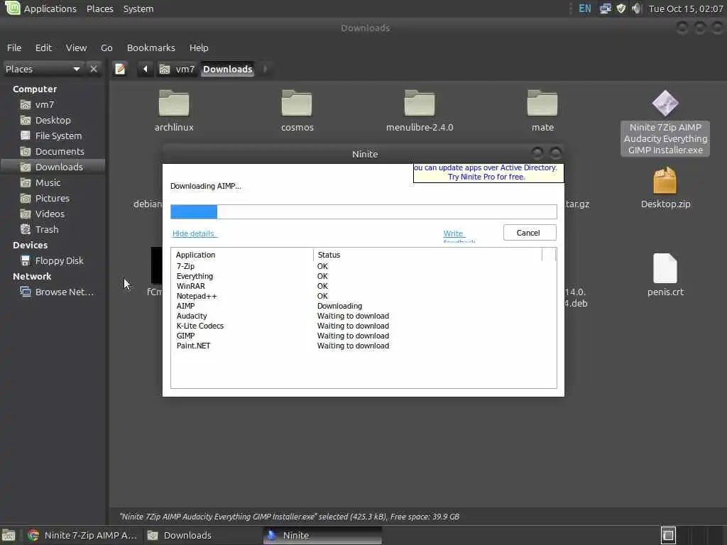Open the Edit menu
727x545 pixels.
tap(43, 48)
